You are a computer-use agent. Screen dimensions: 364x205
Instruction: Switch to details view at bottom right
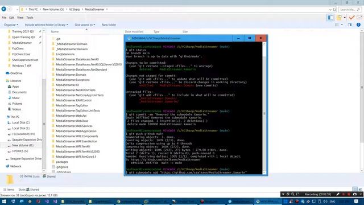point(355,189)
